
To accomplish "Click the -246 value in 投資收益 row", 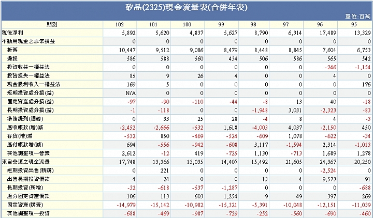I will click(x=331, y=67).
